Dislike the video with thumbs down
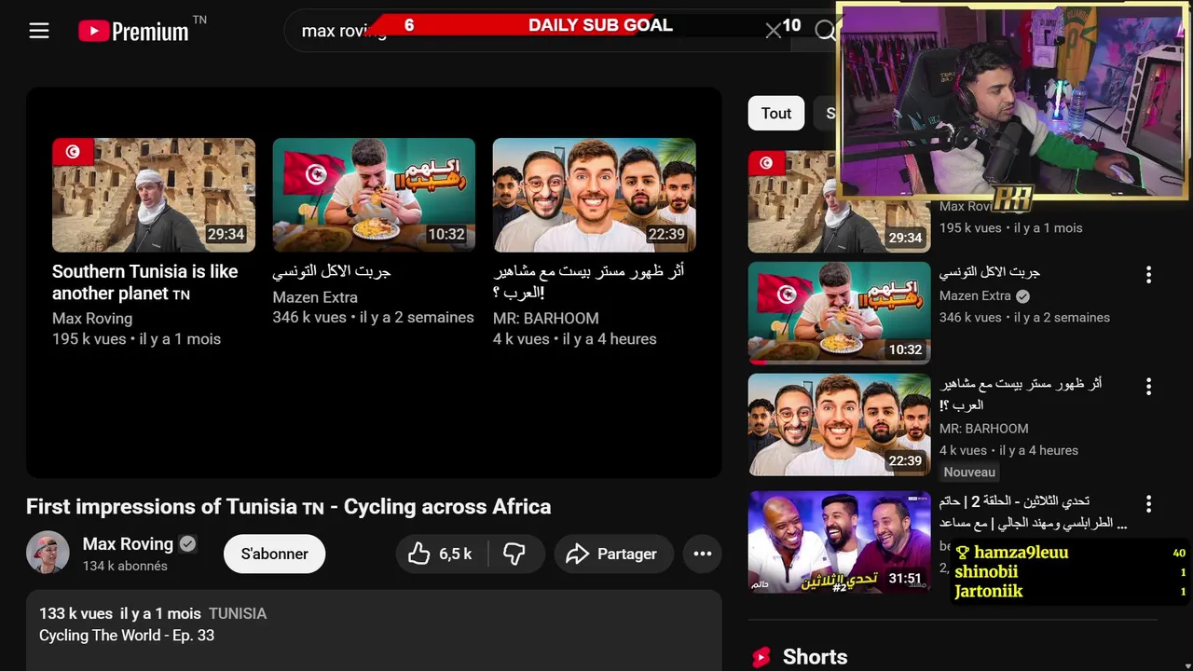The height and width of the screenshot is (671, 1193). (x=514, y=554)
